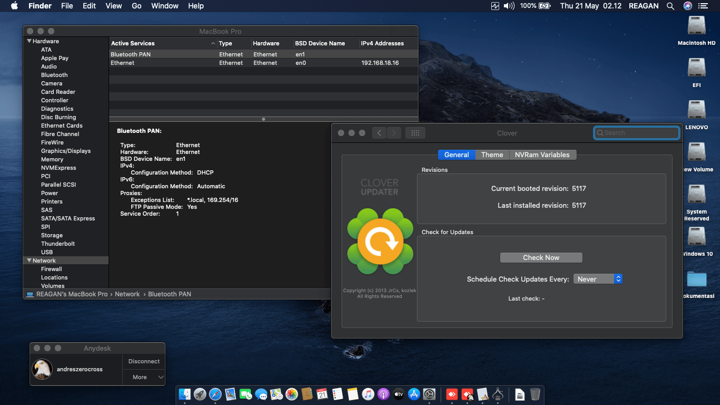
Task: Select USB in the Hardware list
Action: point(47,252)
